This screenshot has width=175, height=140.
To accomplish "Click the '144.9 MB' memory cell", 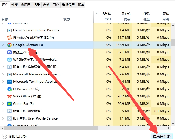I will 123,45.
